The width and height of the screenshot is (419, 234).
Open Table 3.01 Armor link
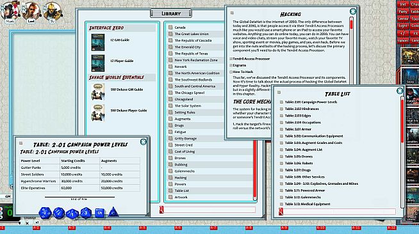298,129
